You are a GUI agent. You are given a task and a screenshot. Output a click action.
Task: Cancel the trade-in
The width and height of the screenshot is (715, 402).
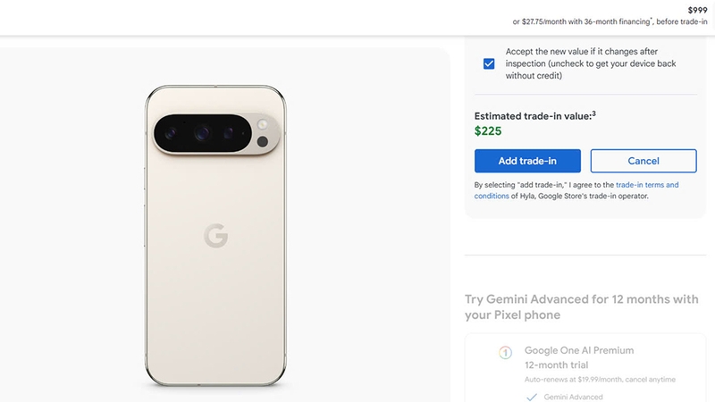643,161
